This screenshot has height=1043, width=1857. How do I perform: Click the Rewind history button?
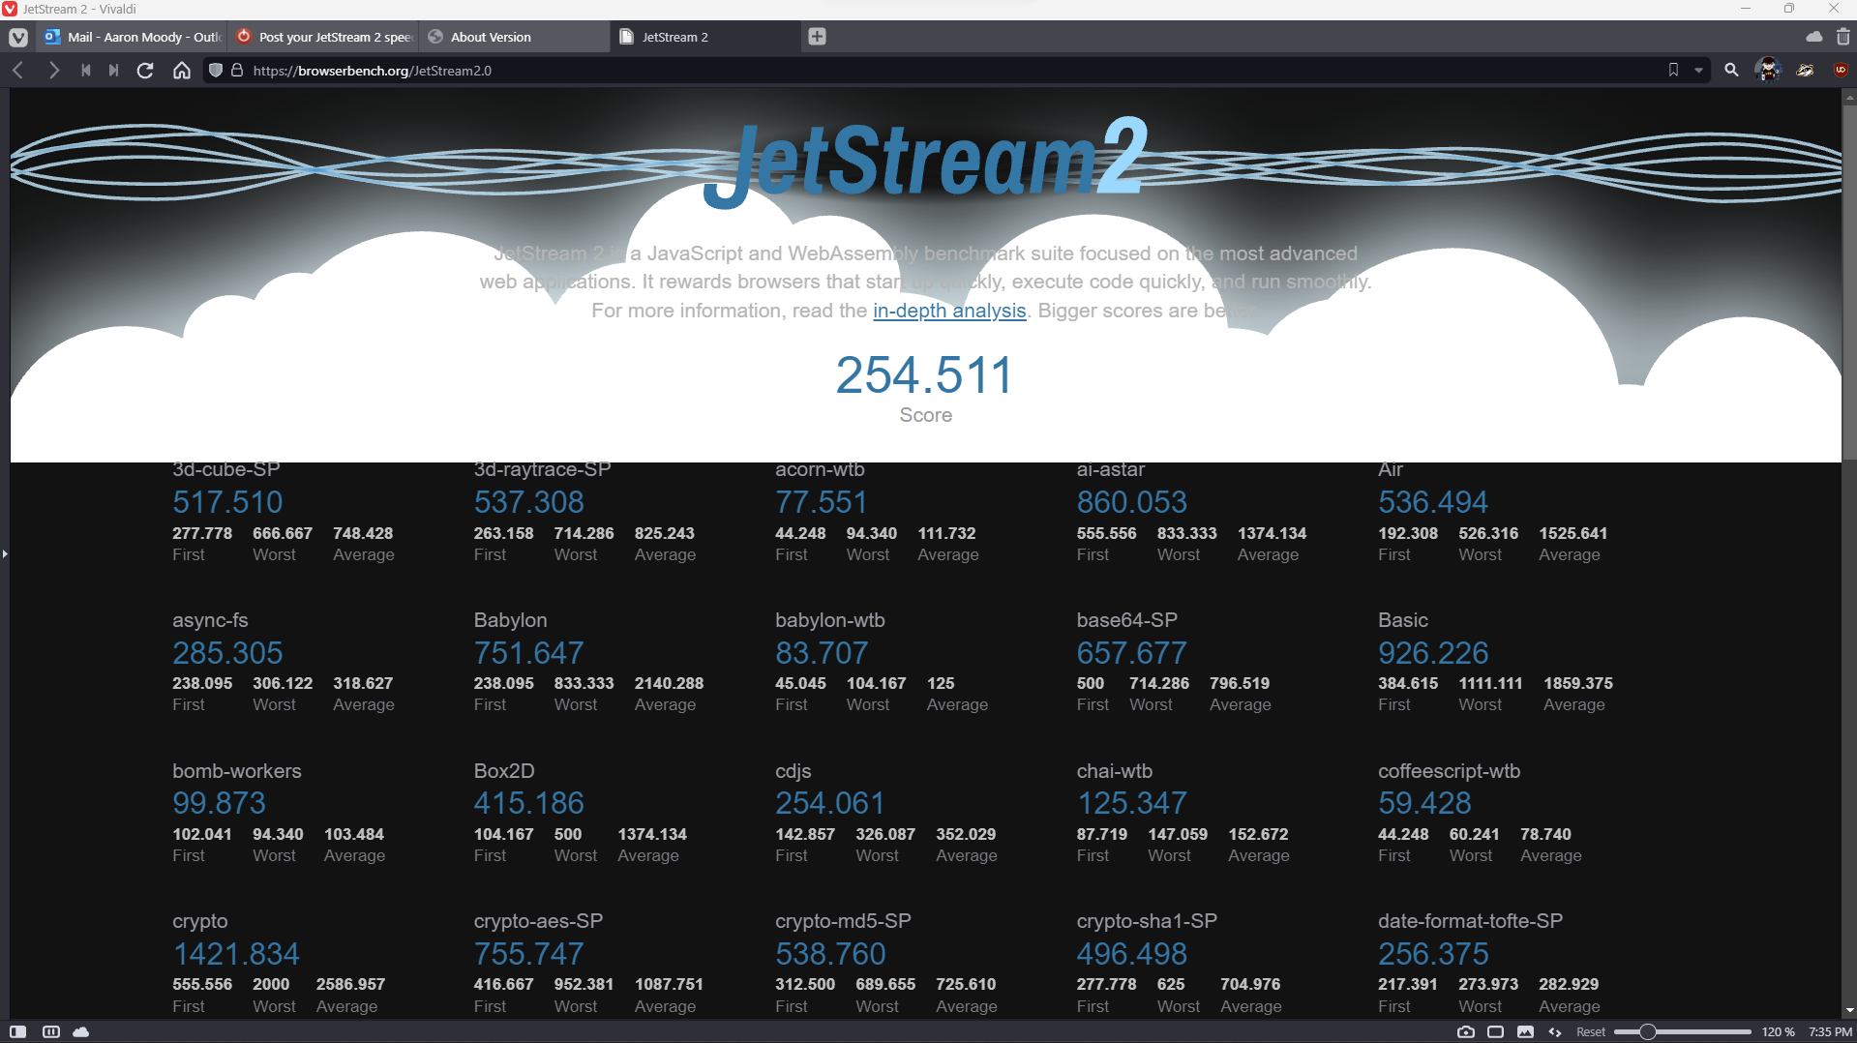86,71
